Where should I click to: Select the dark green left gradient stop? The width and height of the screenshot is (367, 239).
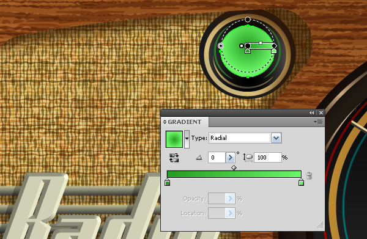(168, 182)
